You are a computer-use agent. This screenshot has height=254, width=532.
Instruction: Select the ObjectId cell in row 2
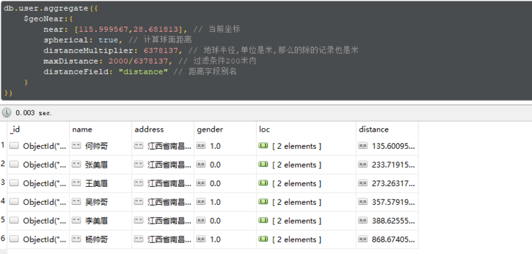(38, 165)
